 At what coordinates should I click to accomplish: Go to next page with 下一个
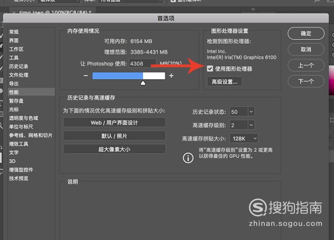point(306,81)
